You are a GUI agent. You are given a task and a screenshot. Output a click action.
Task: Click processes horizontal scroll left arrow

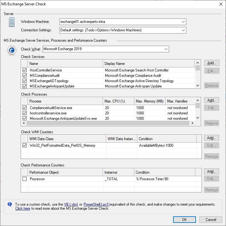[x=24, y=123]
